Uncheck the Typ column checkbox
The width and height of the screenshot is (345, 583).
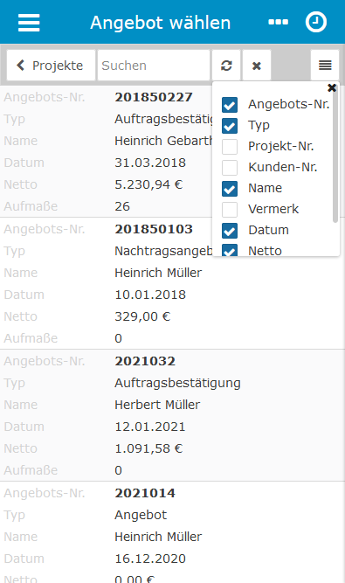tap(230, 126)
